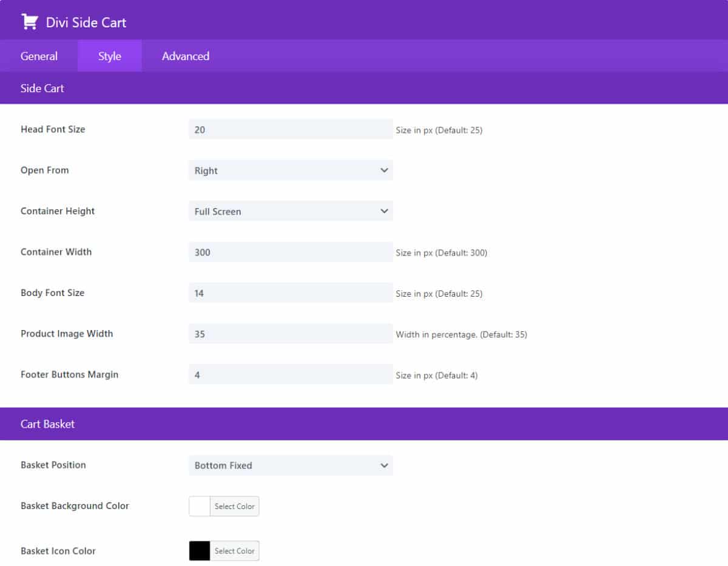Switch to the General tab

[x=39, y=56]
